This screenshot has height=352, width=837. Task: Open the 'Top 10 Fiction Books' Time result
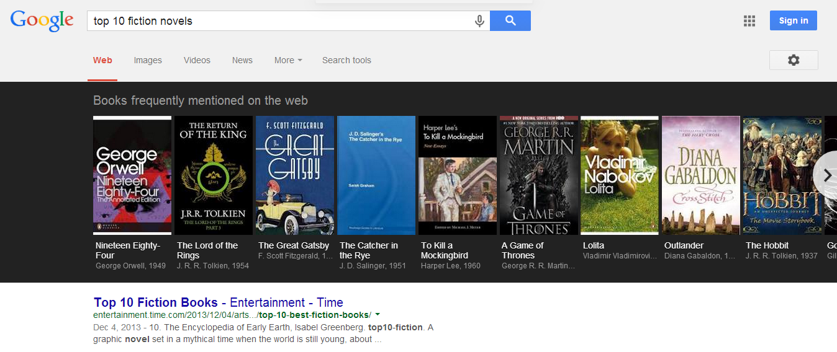point(219,302)
